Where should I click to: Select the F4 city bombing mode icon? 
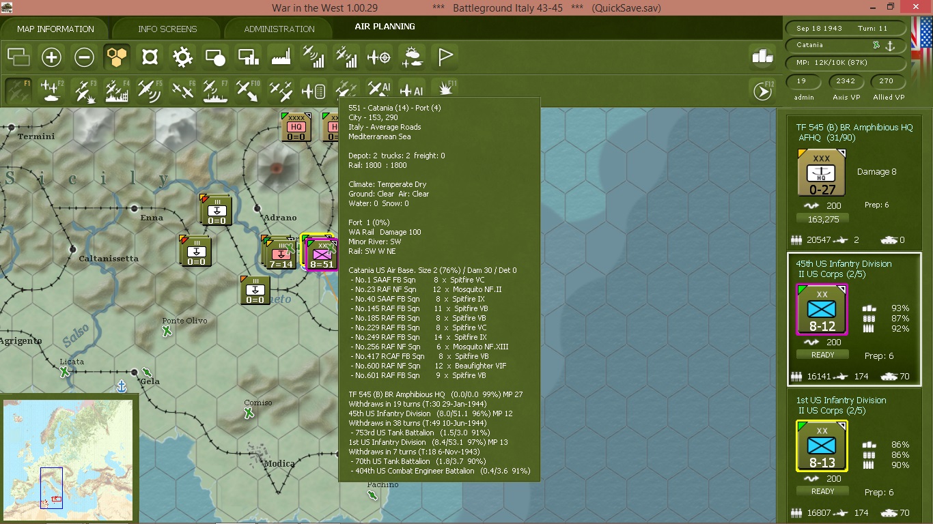(117, 90)
